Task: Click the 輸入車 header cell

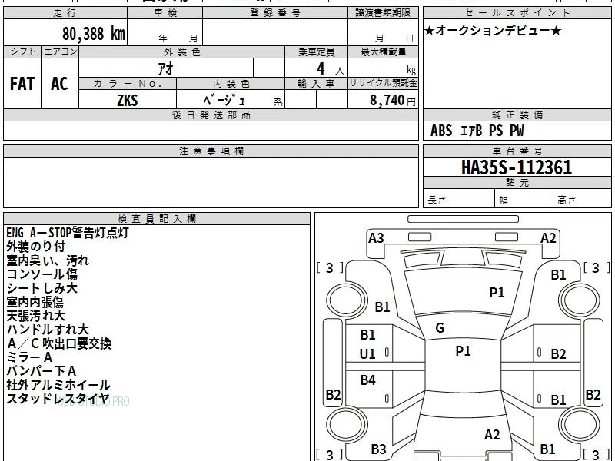Action: (x=316, y=84)
